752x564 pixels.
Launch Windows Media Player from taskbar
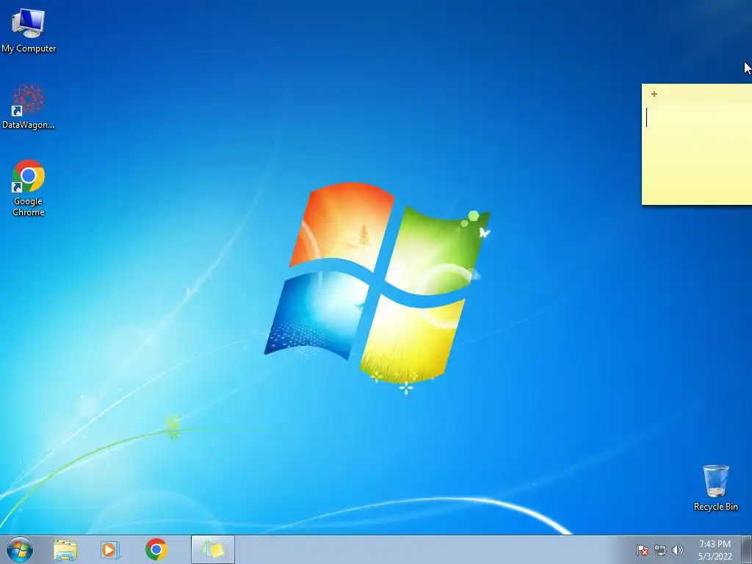click(110, 549)
